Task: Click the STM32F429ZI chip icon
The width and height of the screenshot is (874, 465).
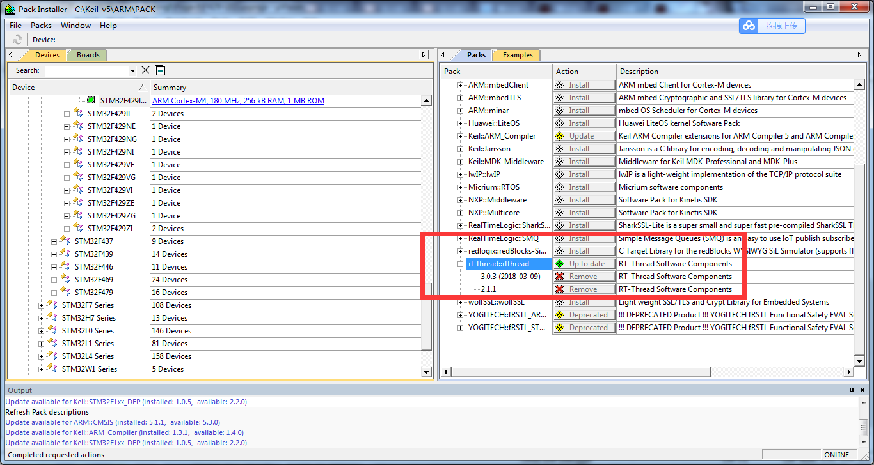Action: point(79,228)
